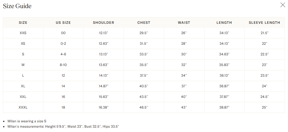Click US size 8-10 cell

tap(63, 65)
